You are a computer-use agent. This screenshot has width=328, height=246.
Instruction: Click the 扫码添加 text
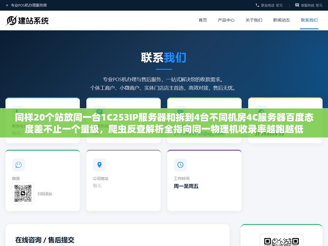(x=45, y=194)
